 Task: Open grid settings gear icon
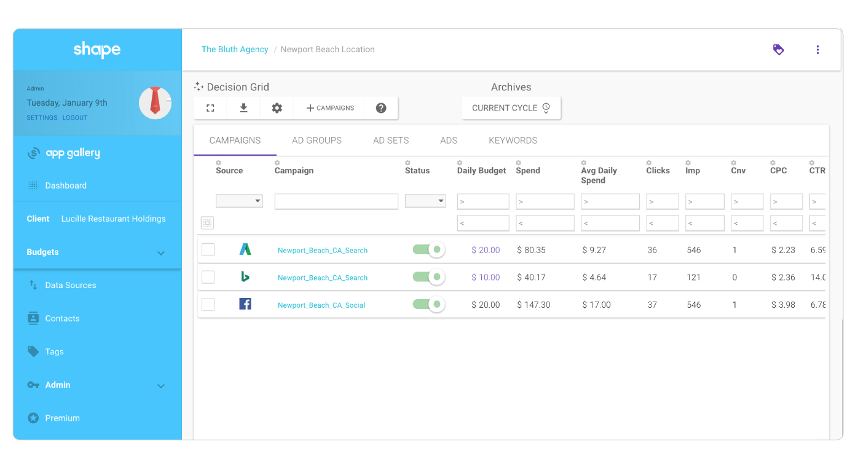[277, 108]
